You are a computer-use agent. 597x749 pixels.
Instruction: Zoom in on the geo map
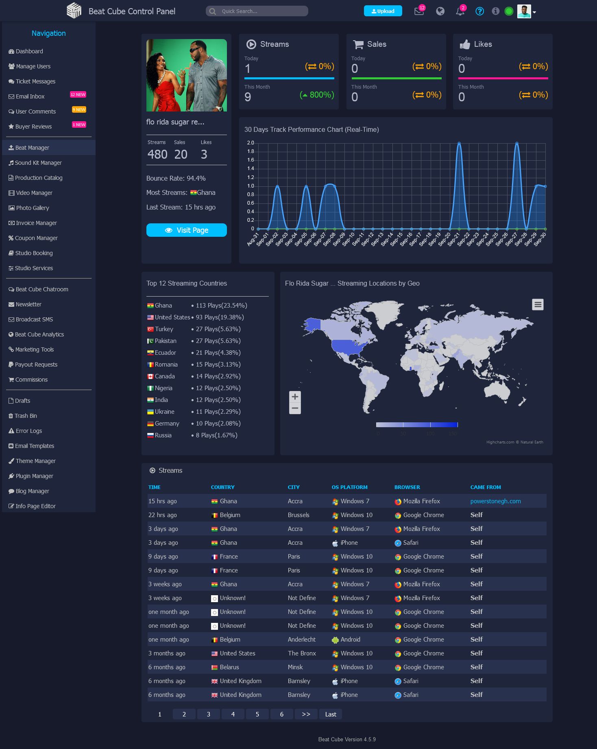coord(295,397)
